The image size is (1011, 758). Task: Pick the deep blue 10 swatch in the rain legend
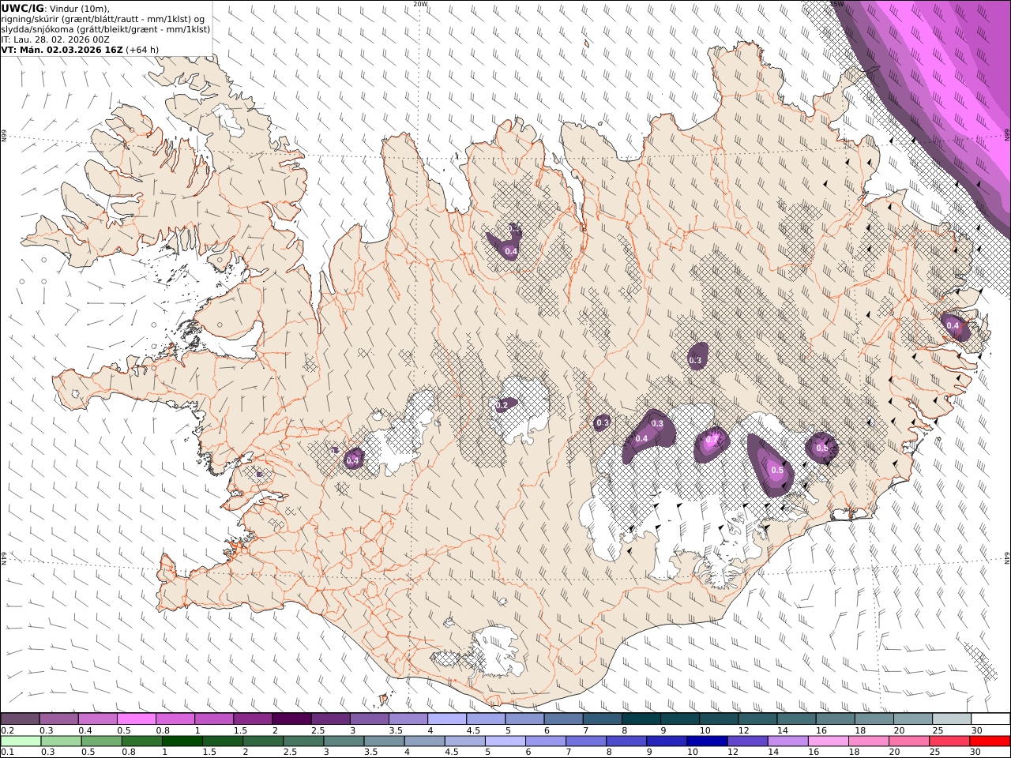(707, 741)
